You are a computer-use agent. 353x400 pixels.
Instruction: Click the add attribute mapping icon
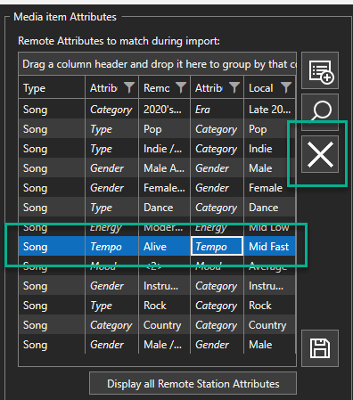[320, 70]
